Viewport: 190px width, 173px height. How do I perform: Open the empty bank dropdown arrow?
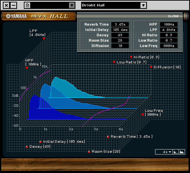[72, 5]
